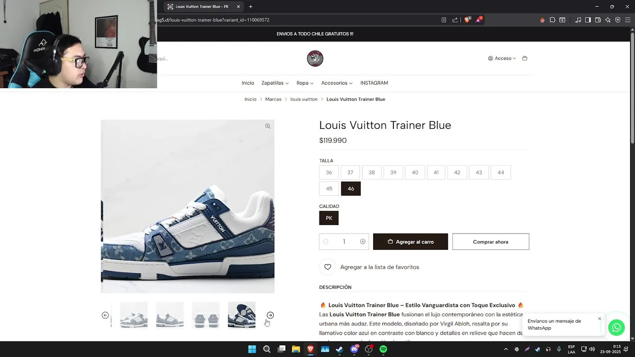Open the Brave playlist music icon
The width and height of the screenshot is (635, 357).
(578, 20)
